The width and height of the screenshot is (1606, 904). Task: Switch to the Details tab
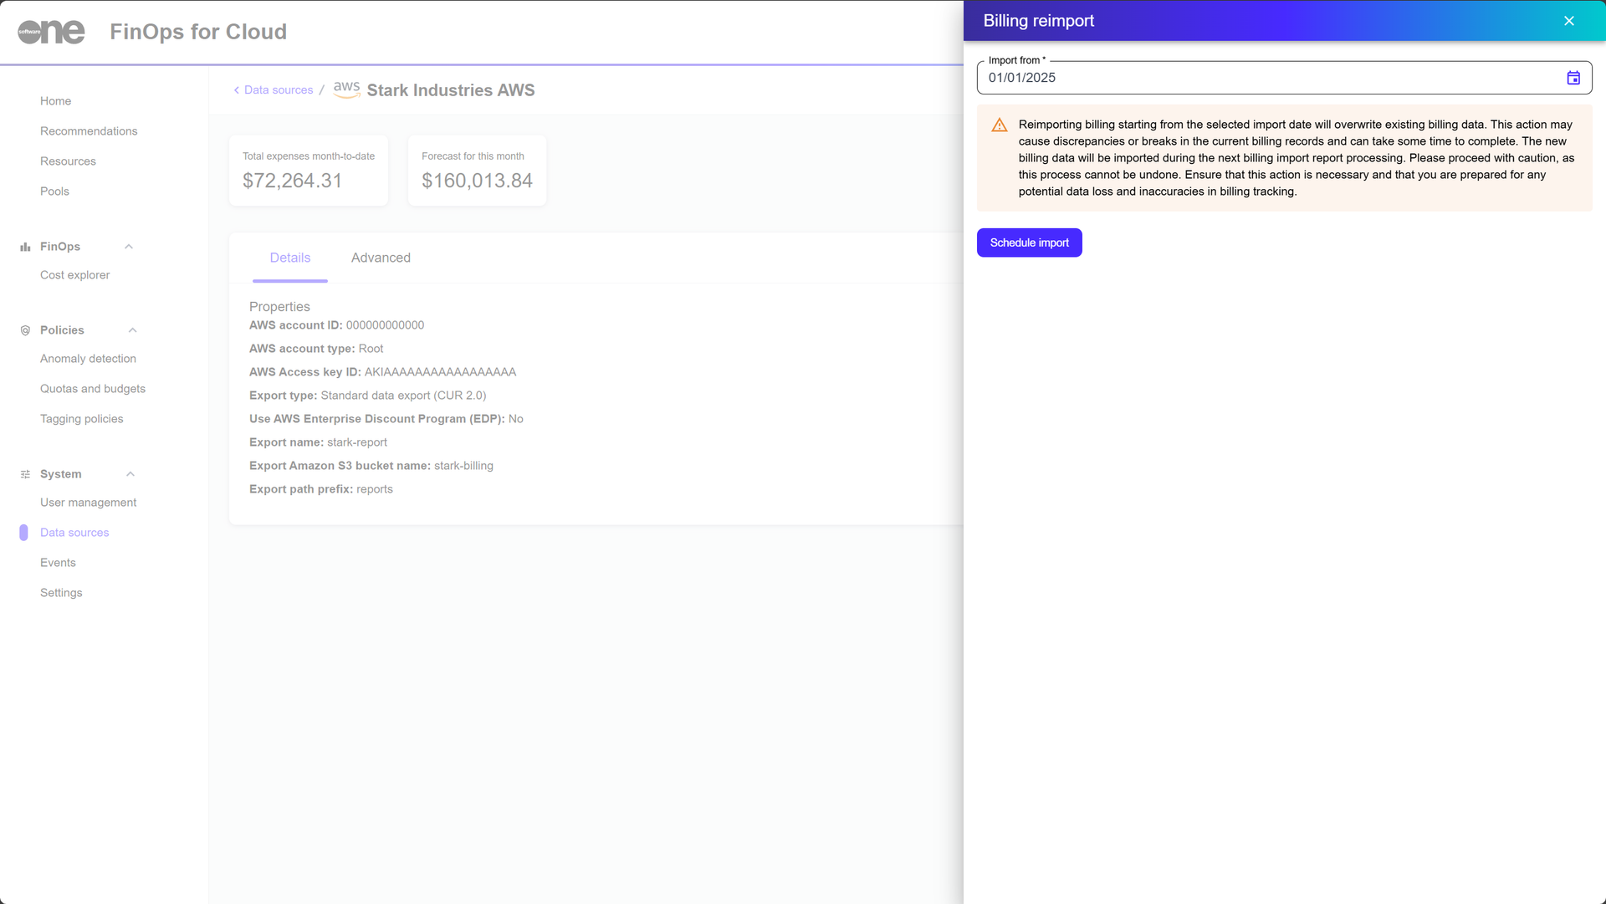tap(290, 258)
